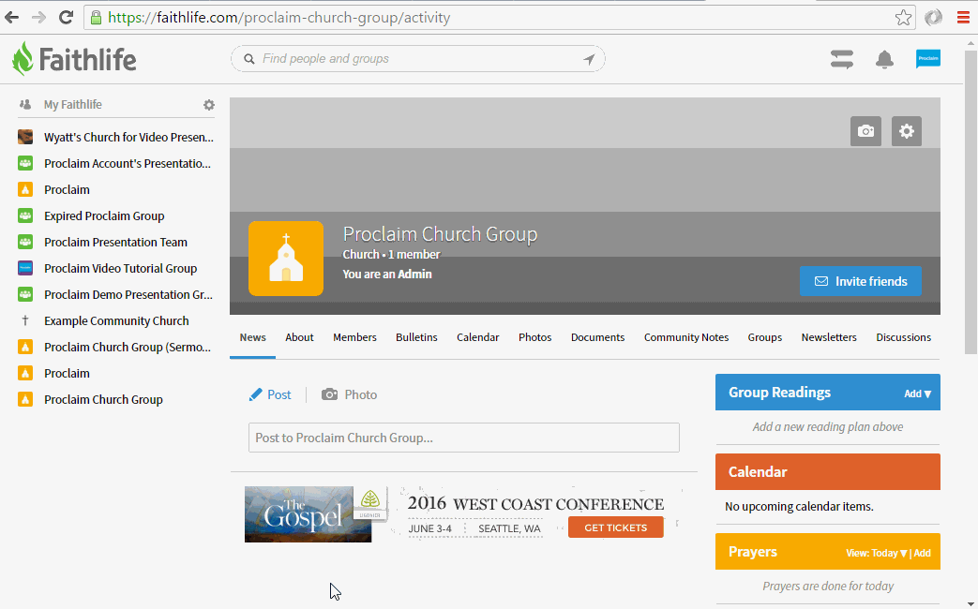Viewport: 978px width, 609px height.
Task: Open My Faithlife in the sidebar
Action: (73, 105)
